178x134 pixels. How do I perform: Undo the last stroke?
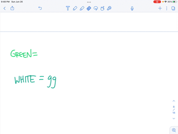pos(40,8)
